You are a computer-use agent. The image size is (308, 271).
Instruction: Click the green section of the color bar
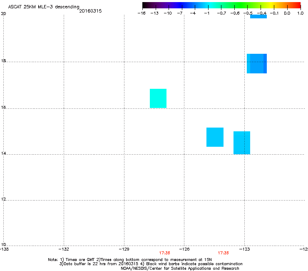coord(241,5)
